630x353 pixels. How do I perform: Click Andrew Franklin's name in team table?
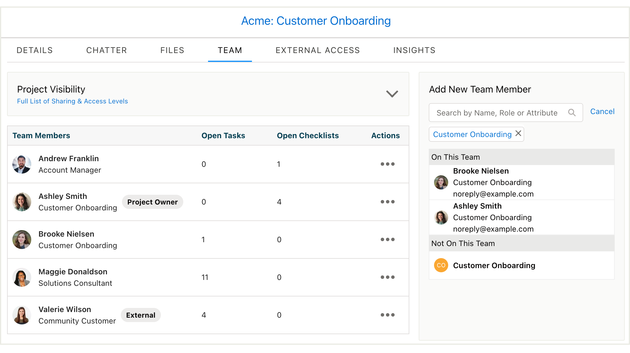69,159
